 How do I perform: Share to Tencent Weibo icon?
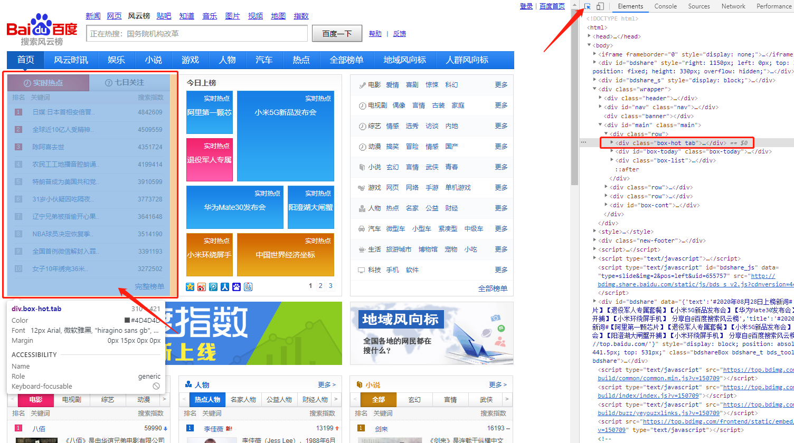click(x=213, y=286)
